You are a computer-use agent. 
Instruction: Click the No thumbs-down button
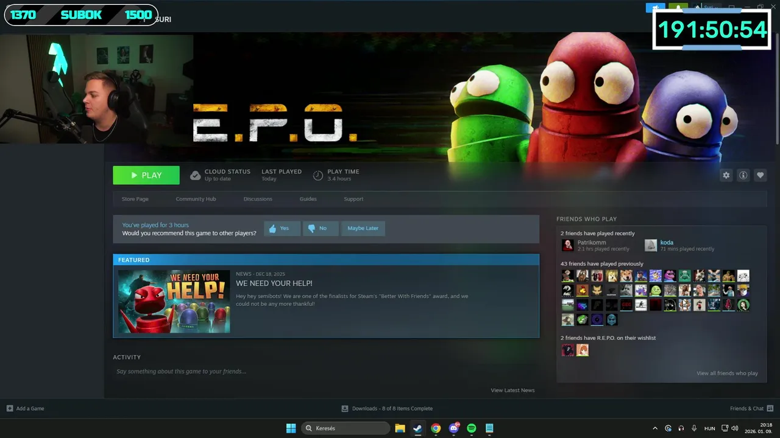pos(321,228)
